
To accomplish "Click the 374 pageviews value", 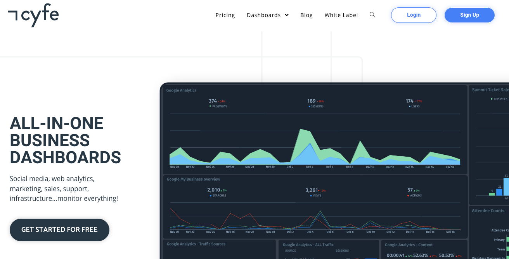I will point(213,101).
